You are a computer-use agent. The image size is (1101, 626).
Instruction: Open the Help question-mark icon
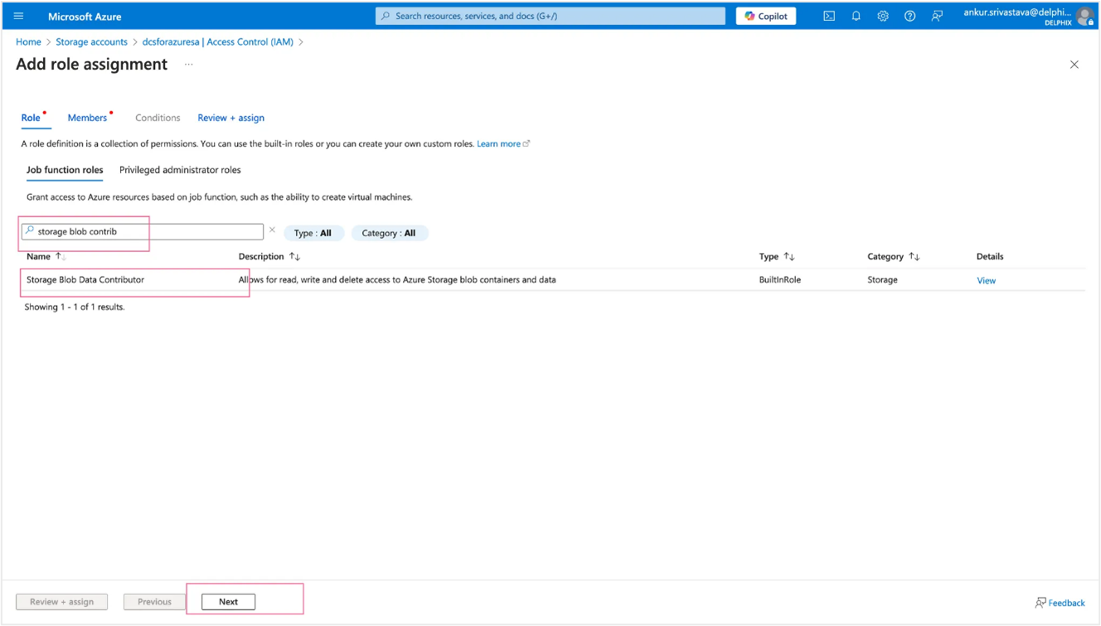tap(909, 15)
